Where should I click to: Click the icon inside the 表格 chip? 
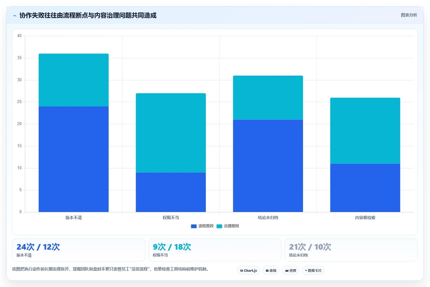tap(267, 271)
